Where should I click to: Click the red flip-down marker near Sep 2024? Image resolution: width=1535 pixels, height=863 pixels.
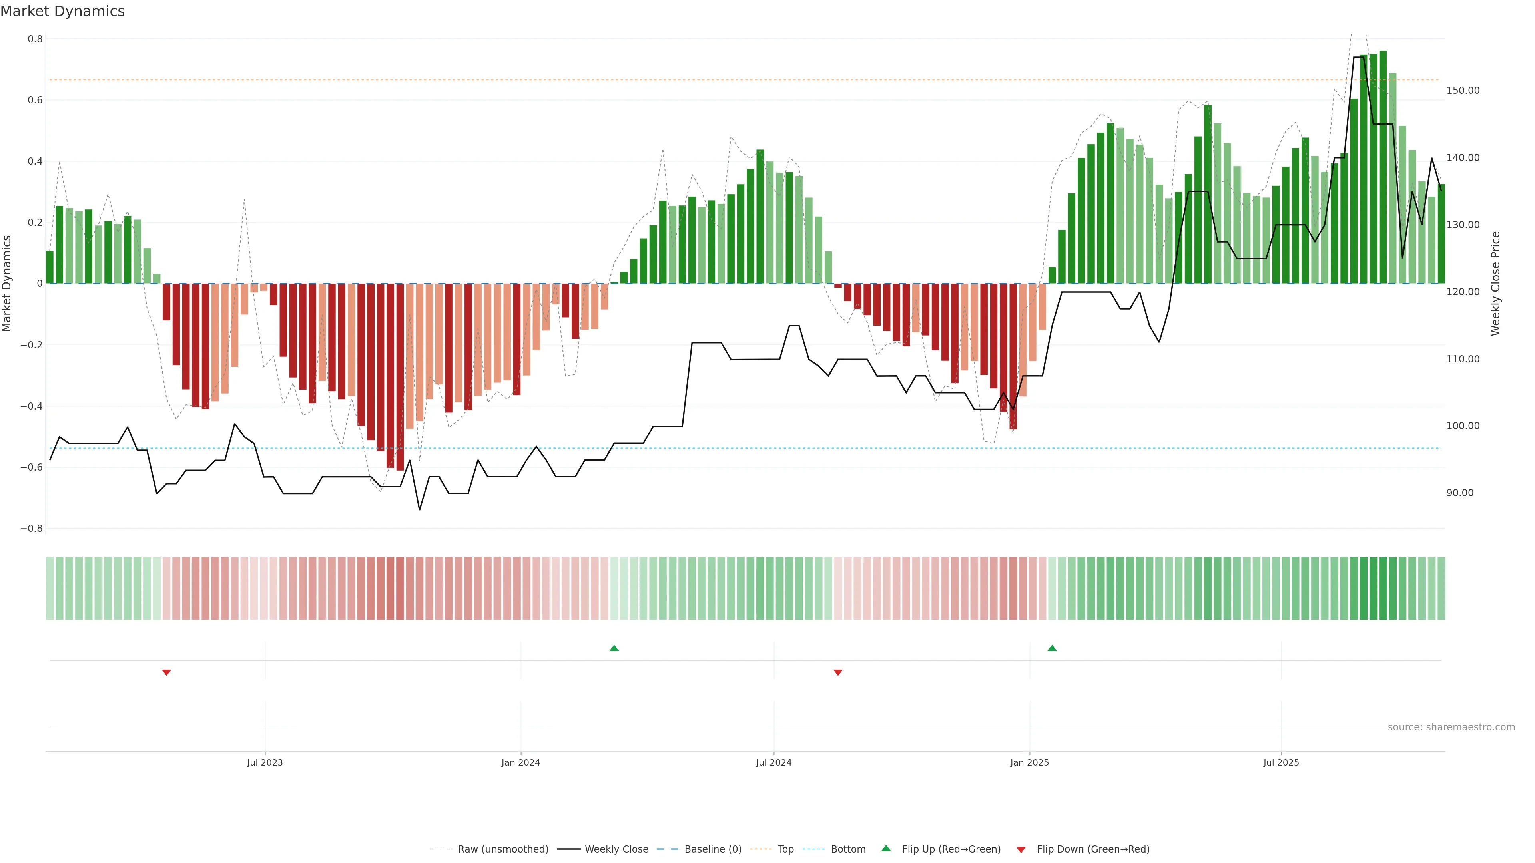(x=838, y=672)
